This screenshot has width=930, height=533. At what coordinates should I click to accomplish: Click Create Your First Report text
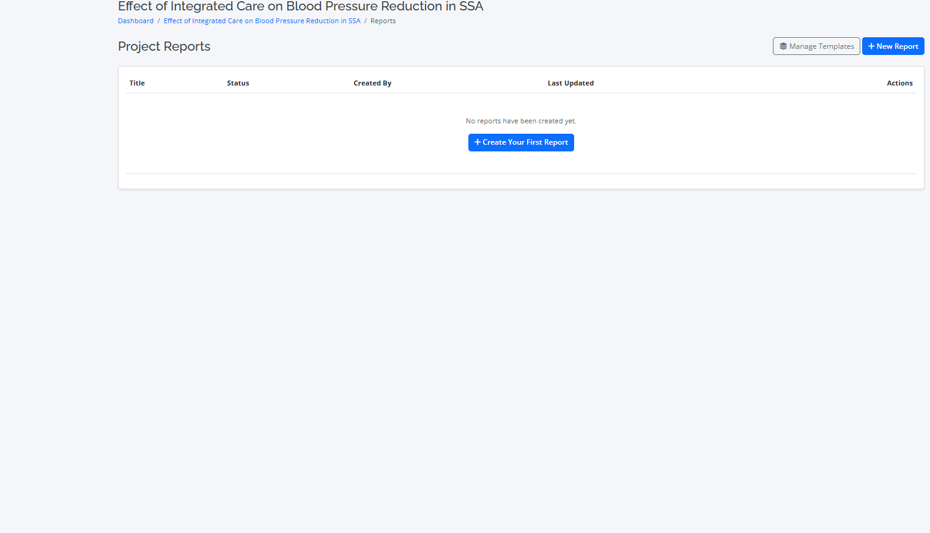click(x=525, y=142)
